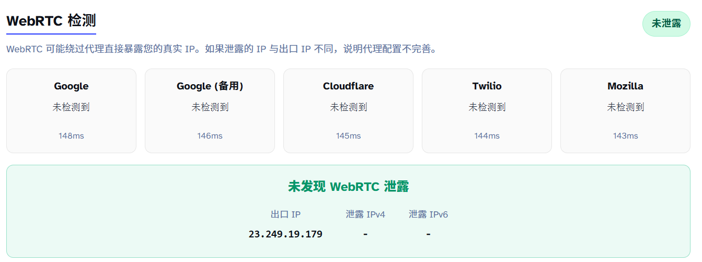Click the WebRTC 检测 section heading
This screenshot has height=262, width=702.
pos(51,21)
